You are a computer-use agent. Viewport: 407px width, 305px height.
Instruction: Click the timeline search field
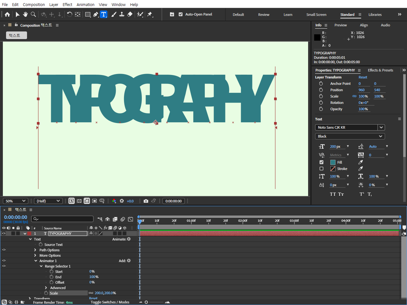click(x=62, y=219)
